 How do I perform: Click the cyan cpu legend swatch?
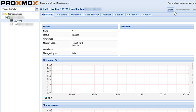tap(46, 98)
